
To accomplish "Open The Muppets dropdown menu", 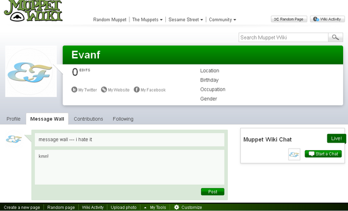I will coord(147,20).
